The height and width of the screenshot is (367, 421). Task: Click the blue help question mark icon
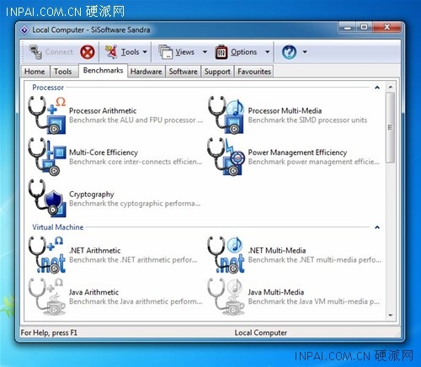[x=289, y=52]
